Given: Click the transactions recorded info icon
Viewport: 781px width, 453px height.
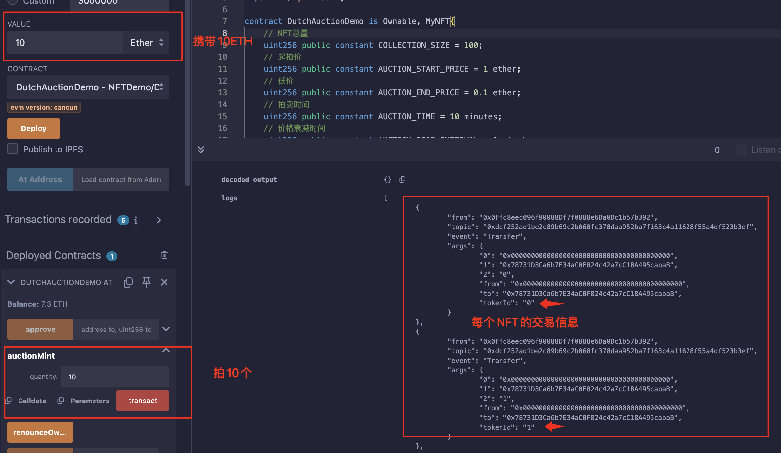Looking at the screenshot, I should 136,220.
